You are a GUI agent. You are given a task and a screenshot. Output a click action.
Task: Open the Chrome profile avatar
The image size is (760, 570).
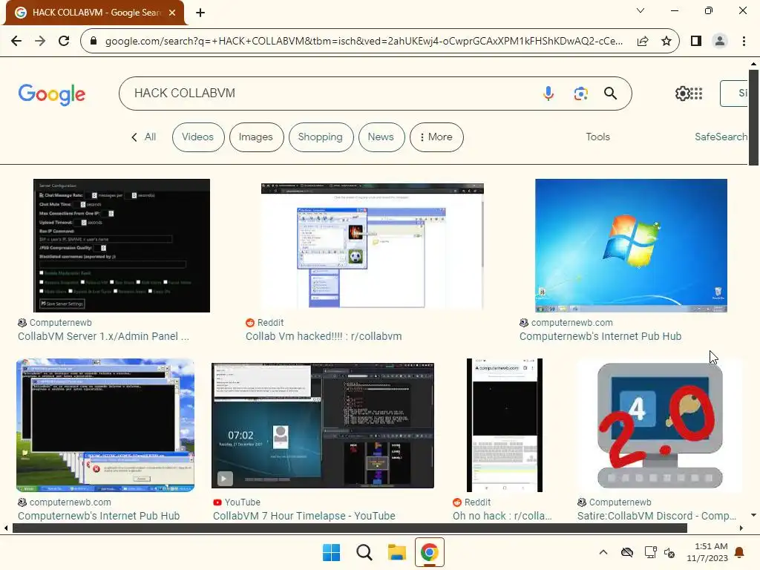720,42
